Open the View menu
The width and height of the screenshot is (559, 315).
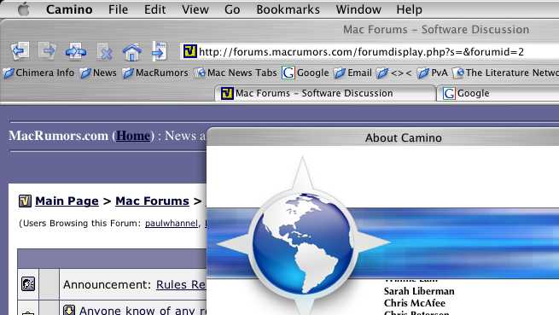click(195, 9)
